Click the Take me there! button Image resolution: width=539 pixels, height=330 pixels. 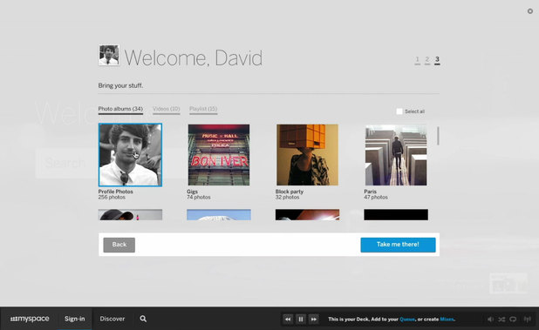398,245
